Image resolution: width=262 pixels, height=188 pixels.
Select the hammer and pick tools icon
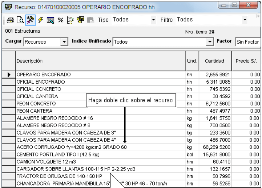(30, 20)
